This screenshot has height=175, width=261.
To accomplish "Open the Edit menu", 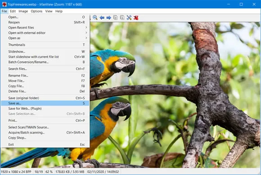I will [13, 11].
